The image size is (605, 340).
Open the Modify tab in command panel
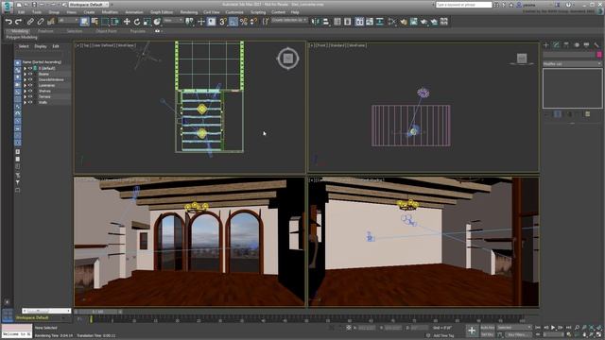[556, 45]
